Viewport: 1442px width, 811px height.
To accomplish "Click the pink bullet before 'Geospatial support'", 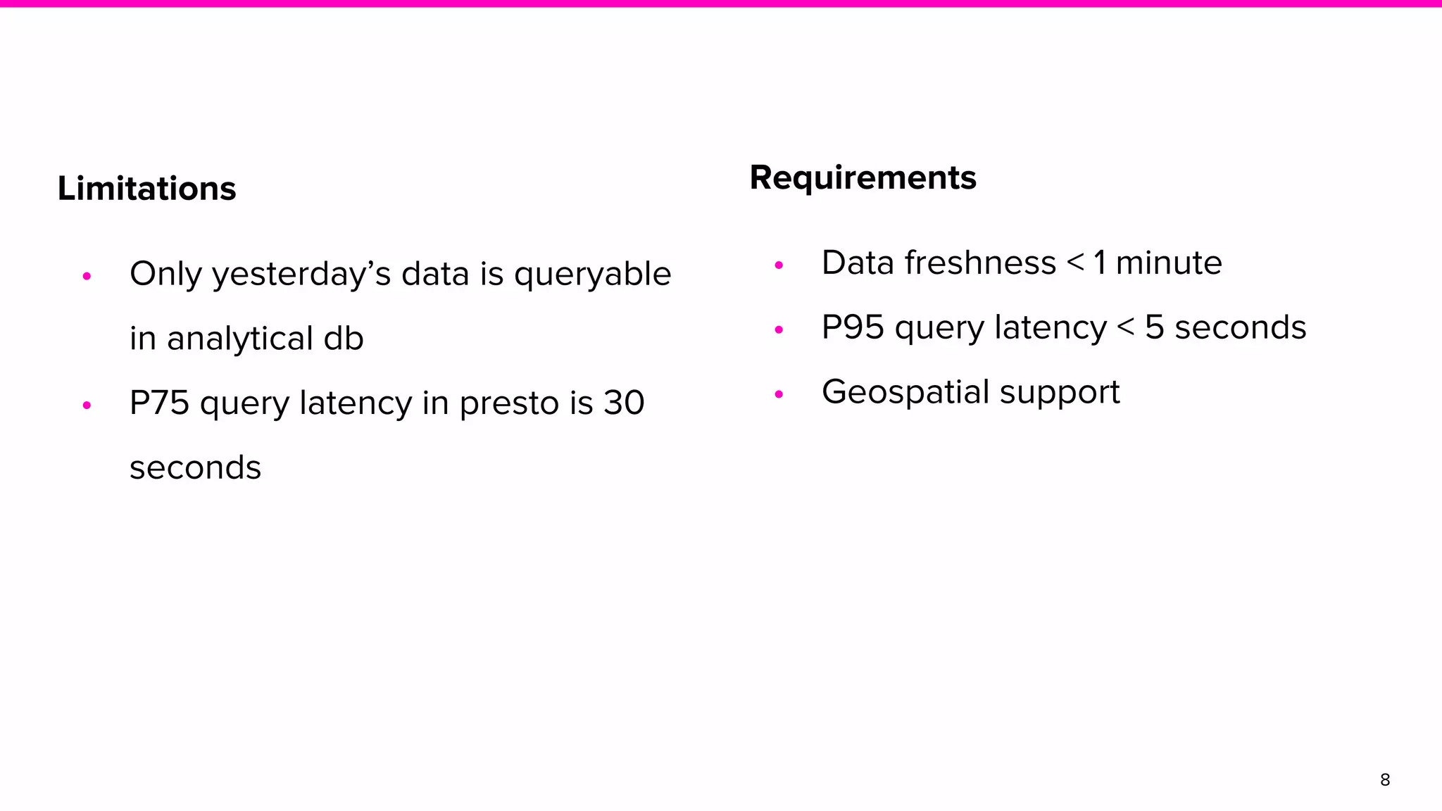I will (779, 394).
